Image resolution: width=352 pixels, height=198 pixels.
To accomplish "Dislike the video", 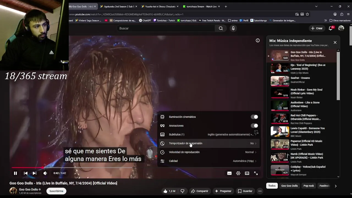I will (182, 191).
